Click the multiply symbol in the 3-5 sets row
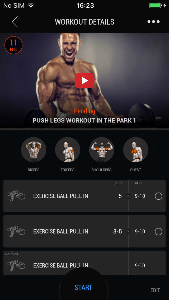This screenshot has height=300, width=169. tap(128, 232)
